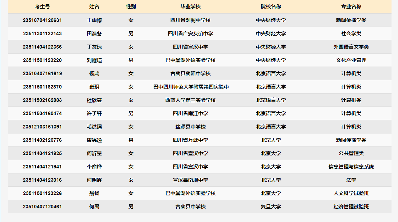Screen dimensions: 398x222
Task: Click the school 古蔺县中学校
Action: point(191,207)
